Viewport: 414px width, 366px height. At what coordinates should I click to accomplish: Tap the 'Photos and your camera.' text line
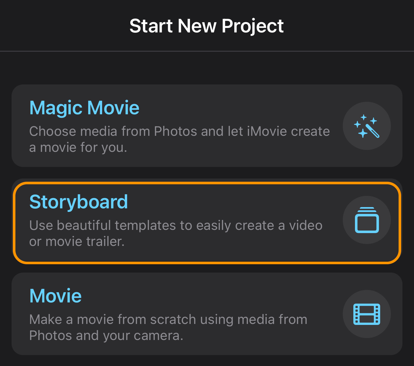point(106,335)
